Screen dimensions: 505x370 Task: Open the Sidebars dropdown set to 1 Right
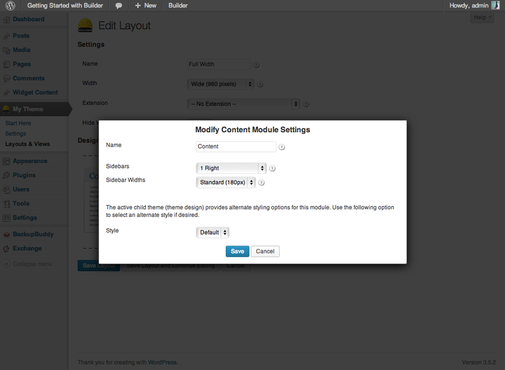[x=231, y=168]
